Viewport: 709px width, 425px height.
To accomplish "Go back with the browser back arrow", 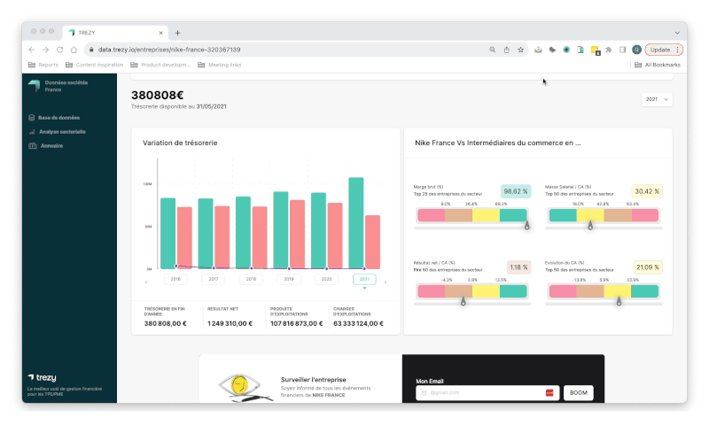I will click(31, 50).
